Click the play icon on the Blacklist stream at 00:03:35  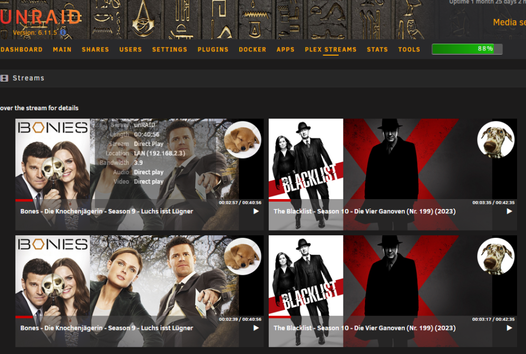pos(509,211)
